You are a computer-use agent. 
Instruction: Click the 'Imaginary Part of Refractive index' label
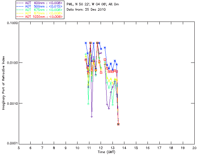tap(3, 83)
